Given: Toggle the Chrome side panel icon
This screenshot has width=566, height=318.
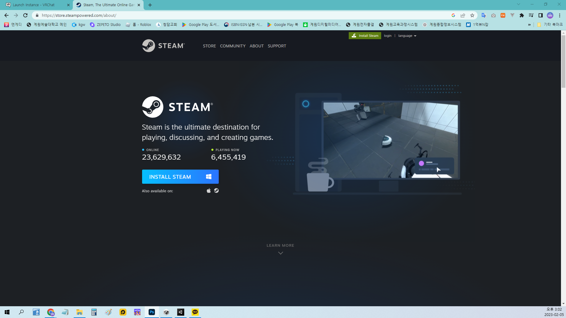Looking at the screenshot, I should 541,15.
